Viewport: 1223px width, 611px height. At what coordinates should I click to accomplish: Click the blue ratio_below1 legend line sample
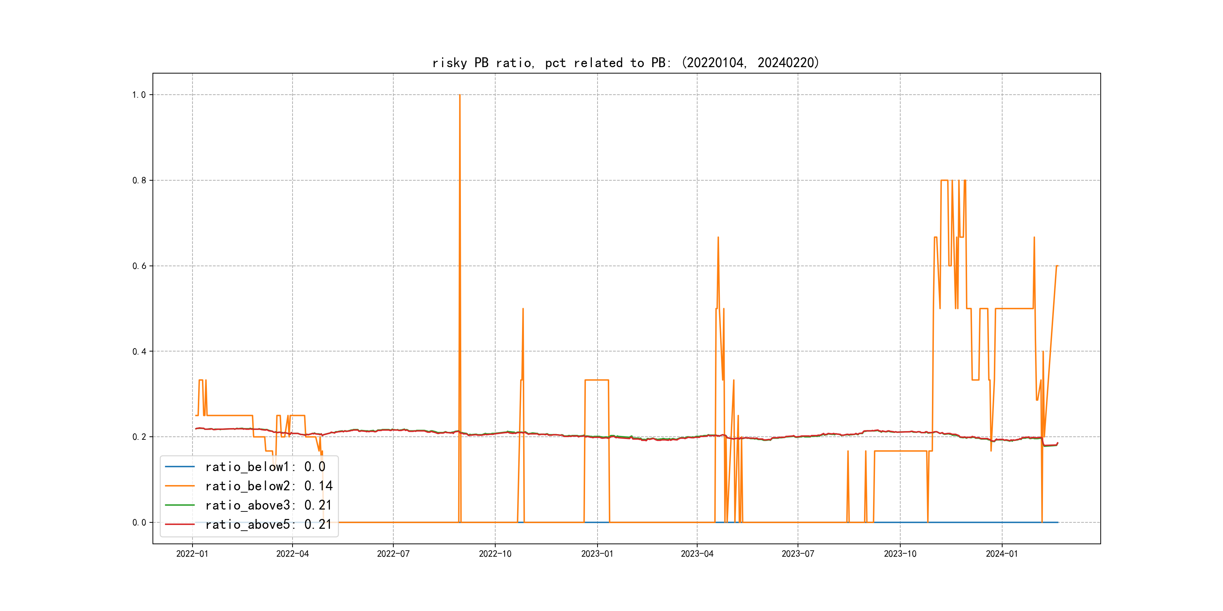coord(179,467)
